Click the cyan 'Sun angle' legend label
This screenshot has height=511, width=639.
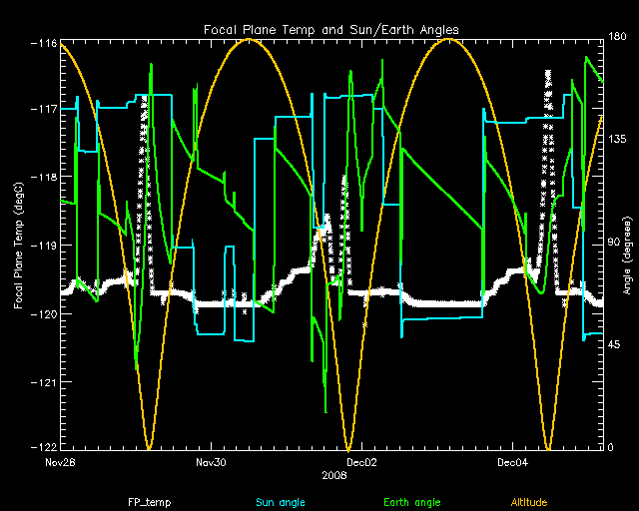(279, 502)
